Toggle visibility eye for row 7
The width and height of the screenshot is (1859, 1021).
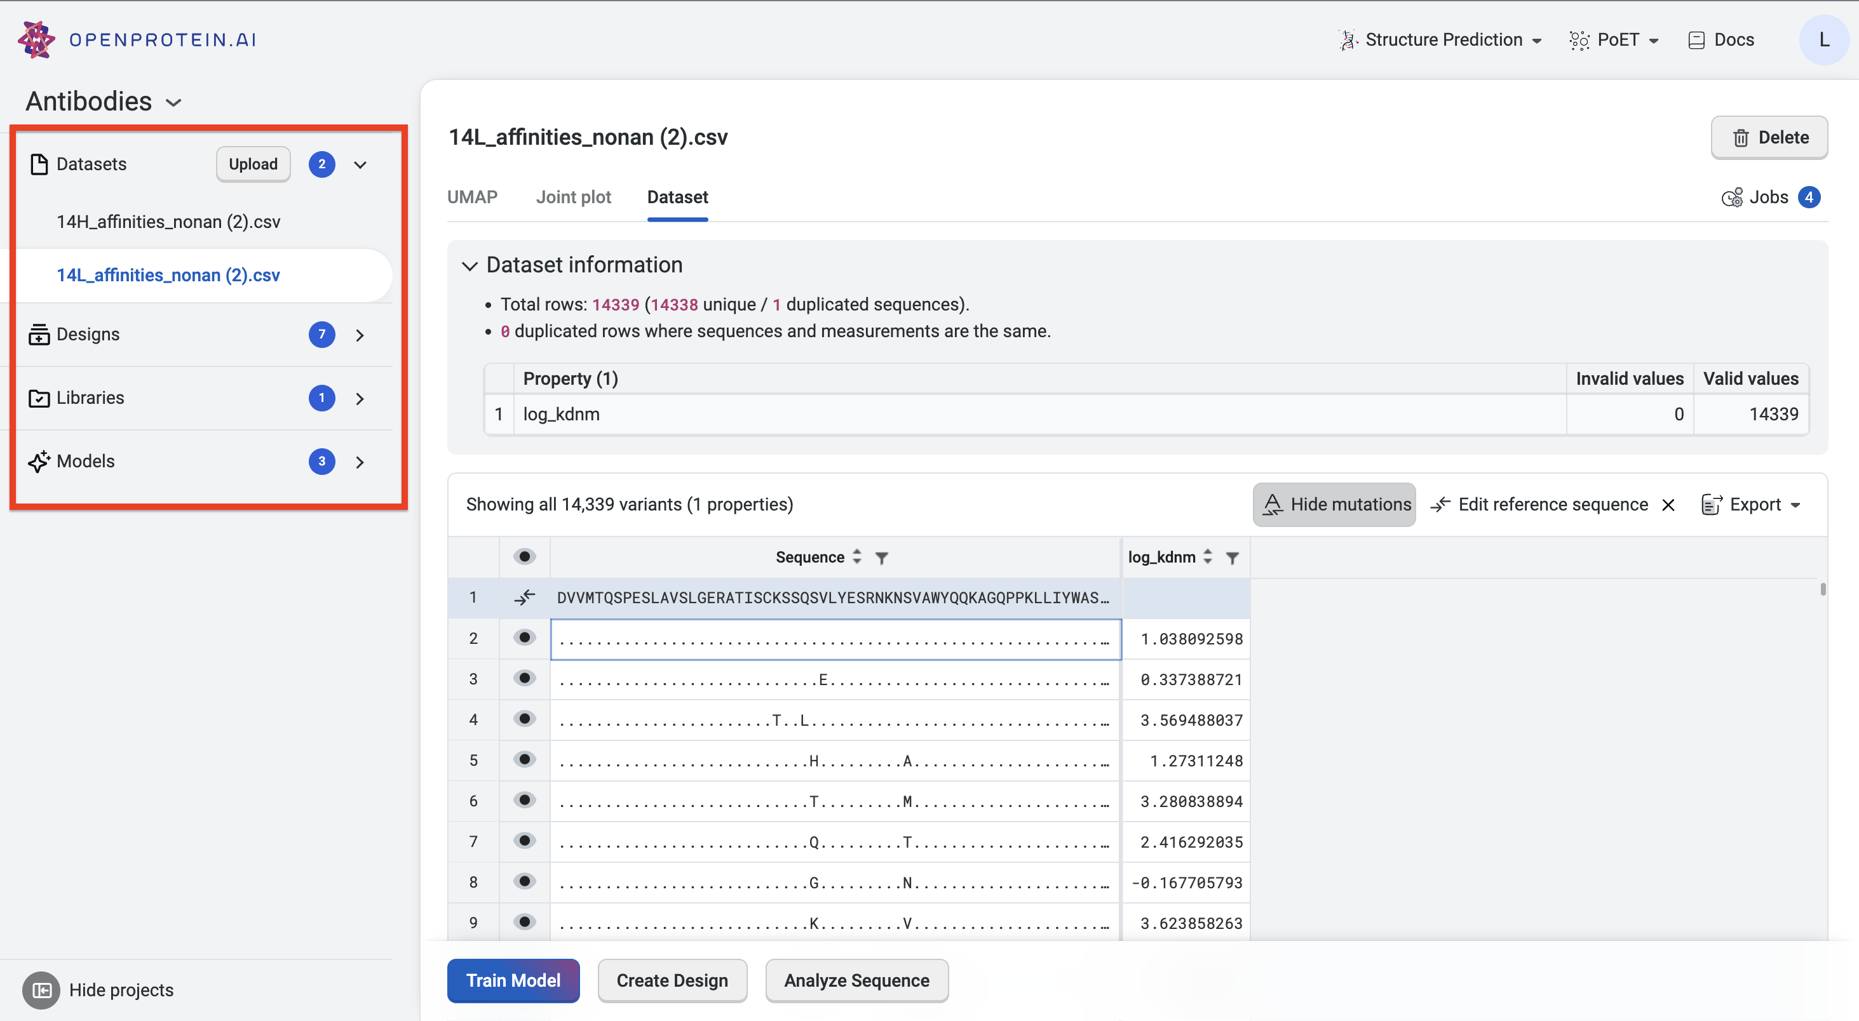(524, 840)
